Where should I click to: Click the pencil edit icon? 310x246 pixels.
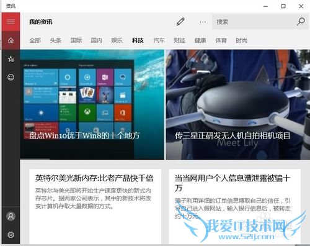(x=180, y=22)
